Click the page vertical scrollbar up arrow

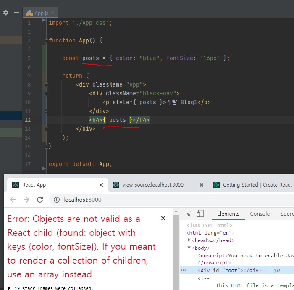point(176,211)
